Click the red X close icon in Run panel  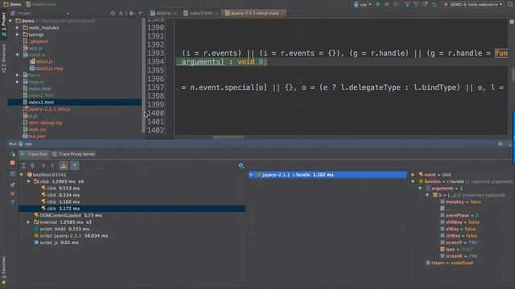coord(13,193)
